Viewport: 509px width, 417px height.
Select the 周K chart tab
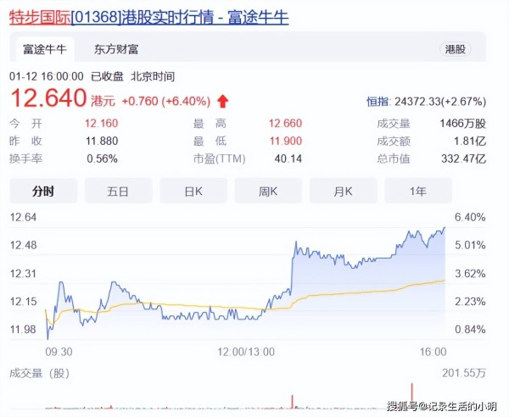(268, 191)
